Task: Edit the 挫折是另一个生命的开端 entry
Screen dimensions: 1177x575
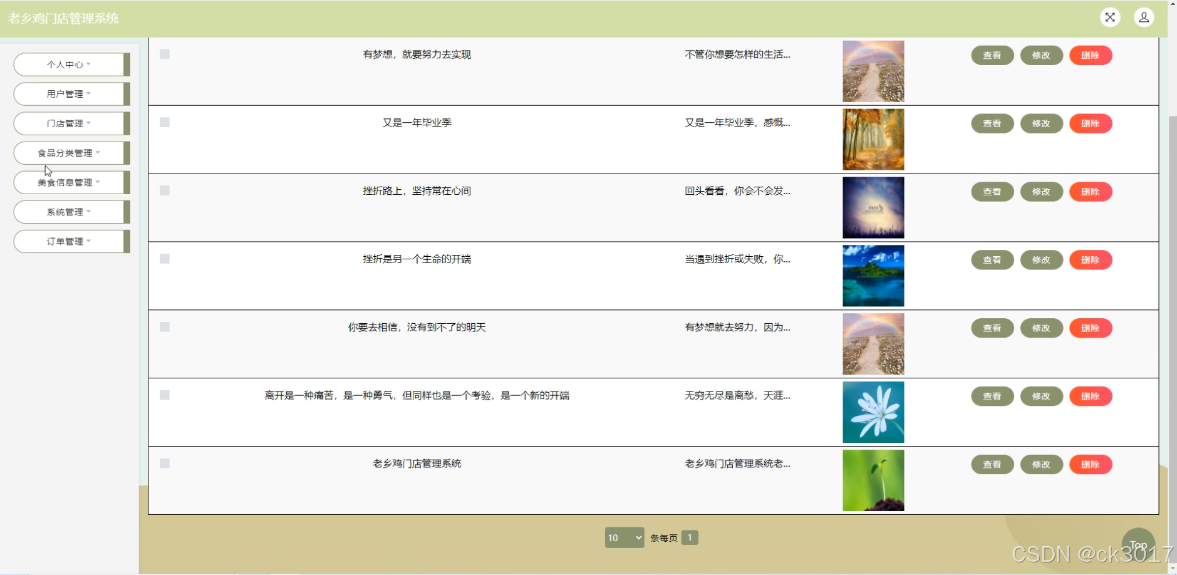Action: pos(1042,260)
